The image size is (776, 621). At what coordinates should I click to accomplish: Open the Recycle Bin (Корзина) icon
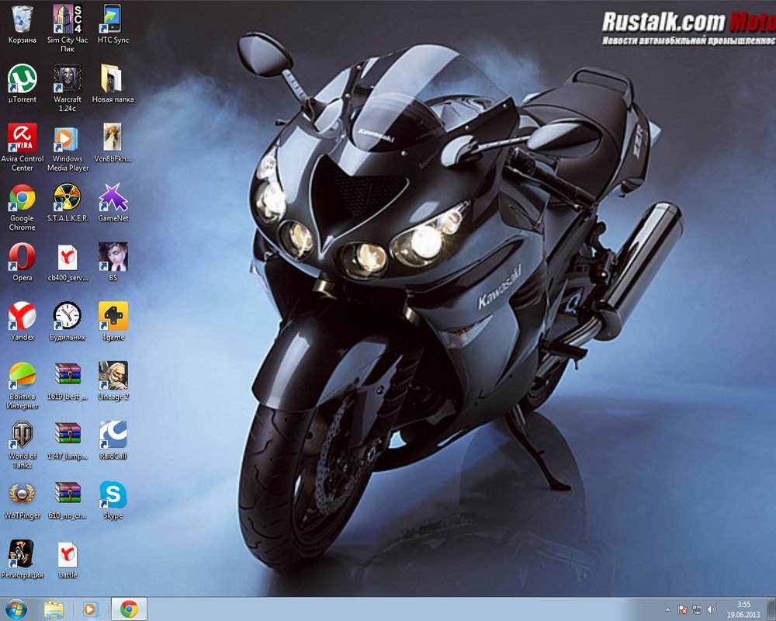23,19
